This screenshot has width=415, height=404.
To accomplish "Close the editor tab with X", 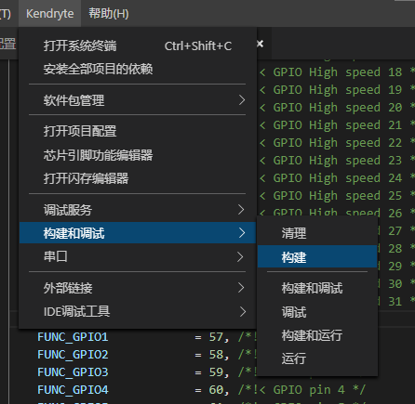I will (261, 44).
